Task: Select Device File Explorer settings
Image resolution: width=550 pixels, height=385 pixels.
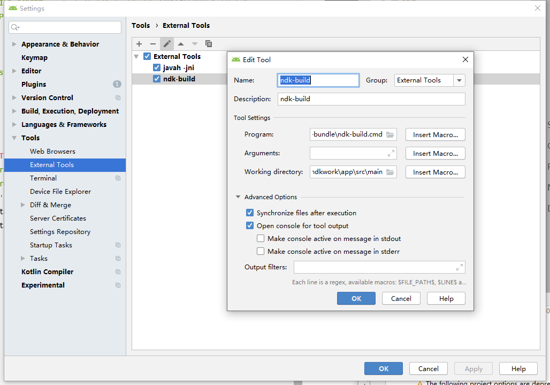Action: (60, 192)
